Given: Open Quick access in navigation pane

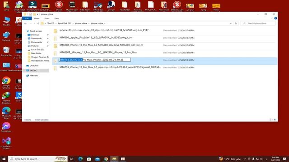Looking at the screenshot, I should click(x=36, y=31).
